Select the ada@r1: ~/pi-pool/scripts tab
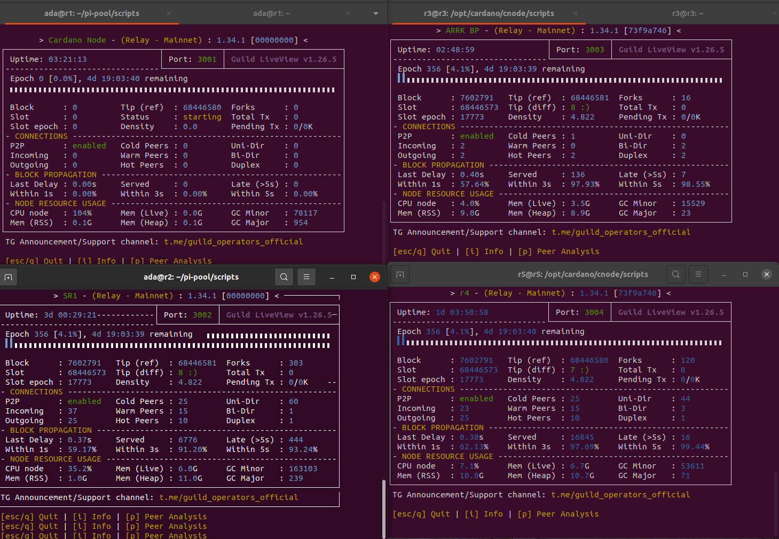 (x=92, y=13)
